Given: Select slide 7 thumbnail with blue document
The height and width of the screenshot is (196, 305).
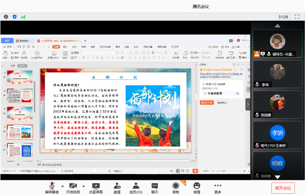Looking at the screenshot, I should pyautogui.click(x=20, y=150).
